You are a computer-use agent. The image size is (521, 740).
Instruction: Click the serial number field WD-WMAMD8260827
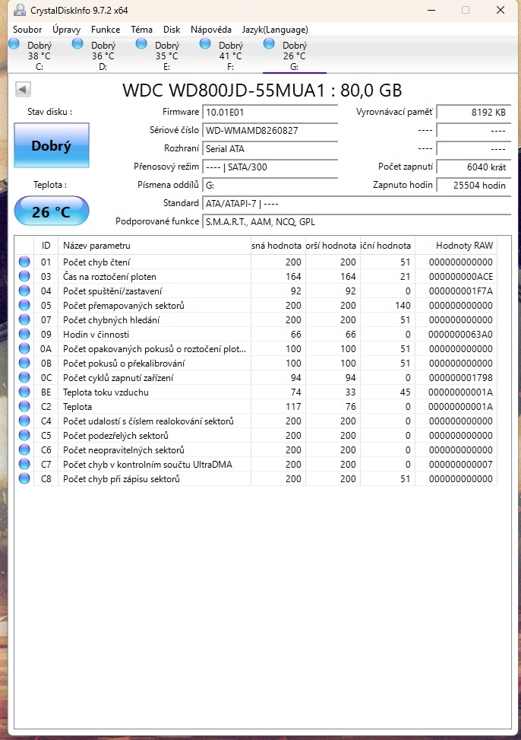pyautogui.click(x=270, y=130)
